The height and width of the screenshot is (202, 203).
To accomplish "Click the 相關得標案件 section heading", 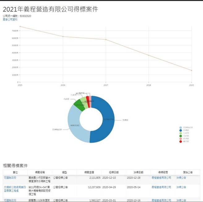I will click(15, 165).
